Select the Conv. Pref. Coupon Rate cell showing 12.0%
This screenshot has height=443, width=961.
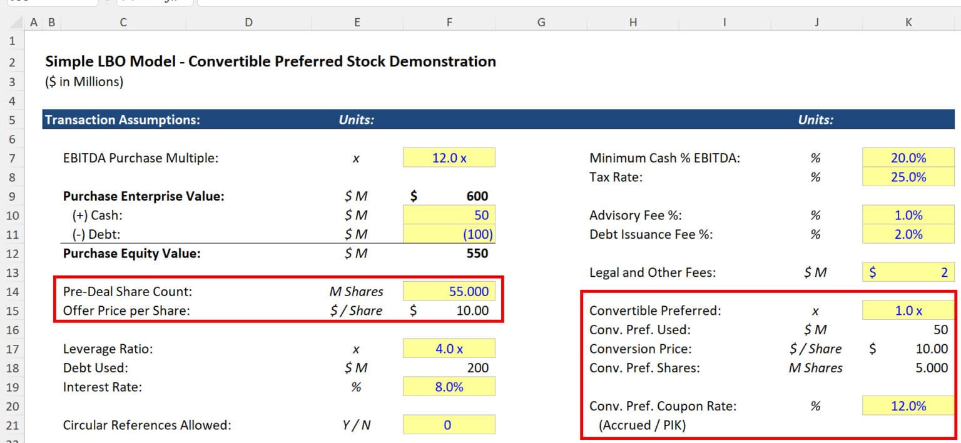click(x=908, y=406)
